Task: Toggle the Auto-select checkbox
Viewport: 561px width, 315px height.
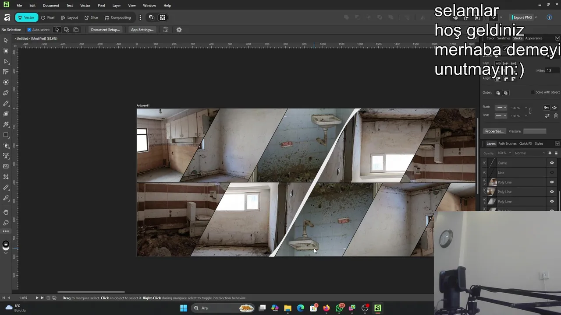Action: coord(29,30)
